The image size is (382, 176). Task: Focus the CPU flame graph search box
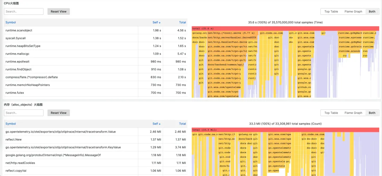(x=24, y=11)
